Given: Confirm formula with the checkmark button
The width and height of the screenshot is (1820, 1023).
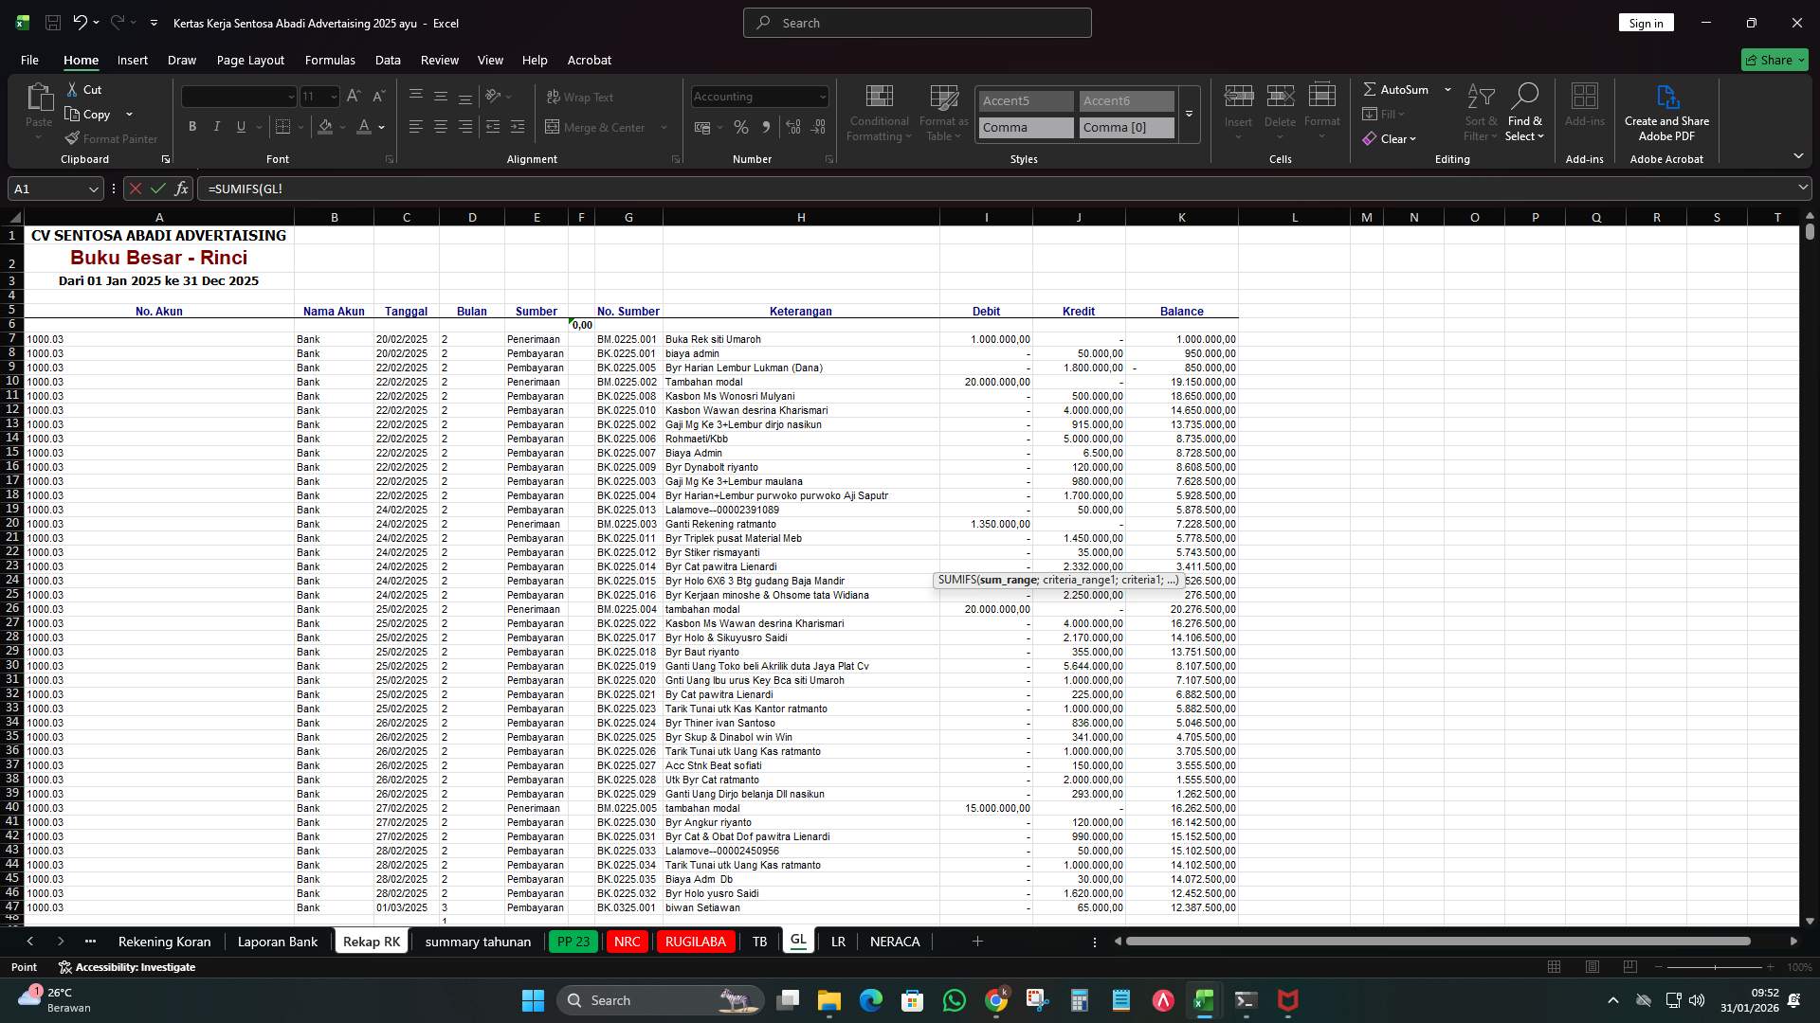Looking at the screenshot, I should coord(157,188).
